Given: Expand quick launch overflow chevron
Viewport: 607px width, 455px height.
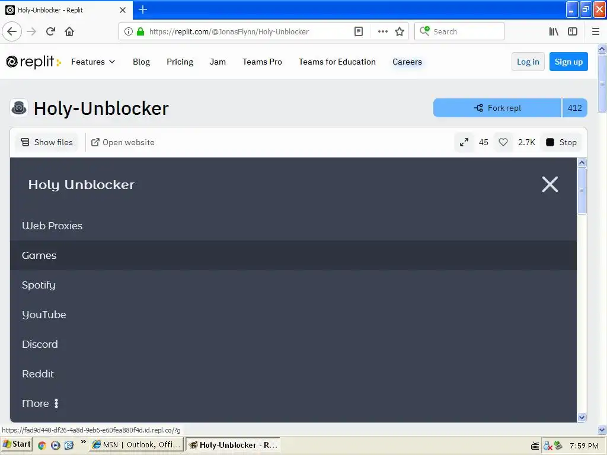Looking at the screenshot, I should (83, 442).
